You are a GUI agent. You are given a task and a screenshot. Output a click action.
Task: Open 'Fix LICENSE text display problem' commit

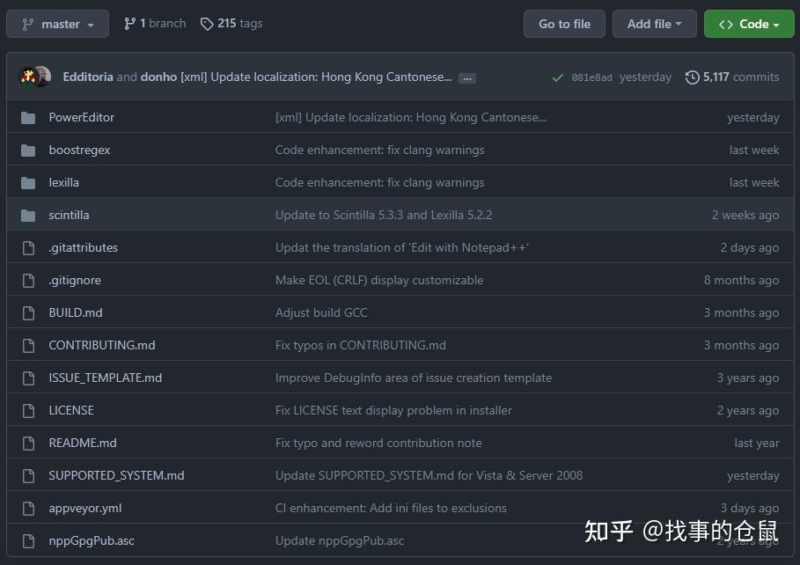(x=394, y=410)
